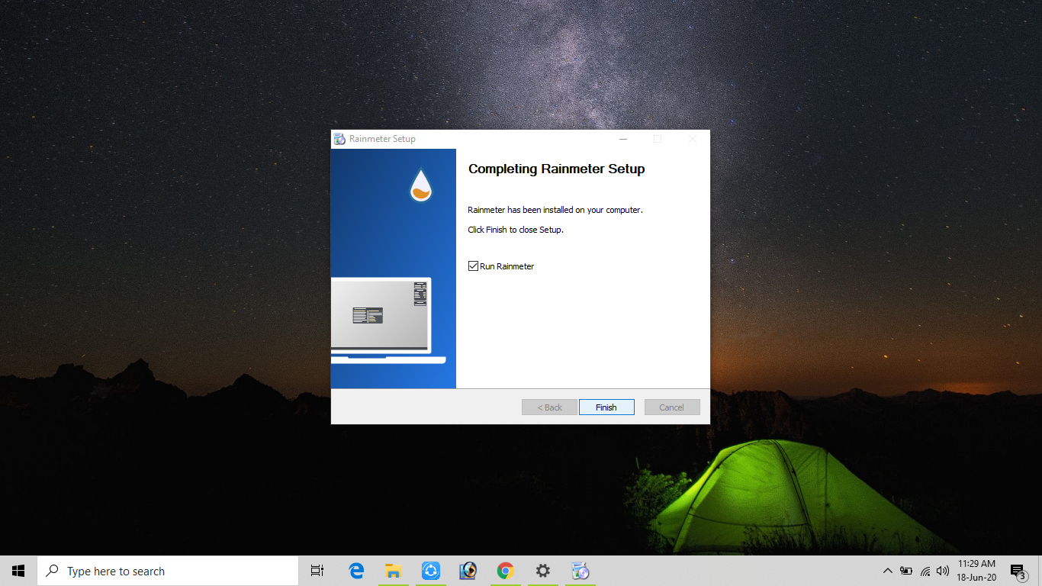
Task: Uncheck the Run Rainmeter checkbox
Action: 473,266
